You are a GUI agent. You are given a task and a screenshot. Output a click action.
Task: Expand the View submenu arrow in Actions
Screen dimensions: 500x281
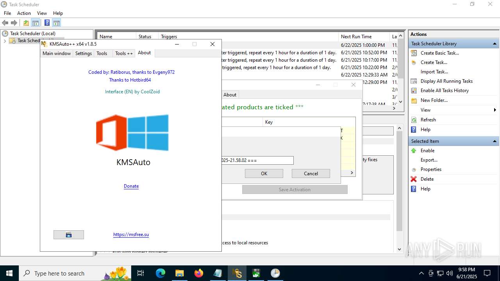(x=495, y=110)
